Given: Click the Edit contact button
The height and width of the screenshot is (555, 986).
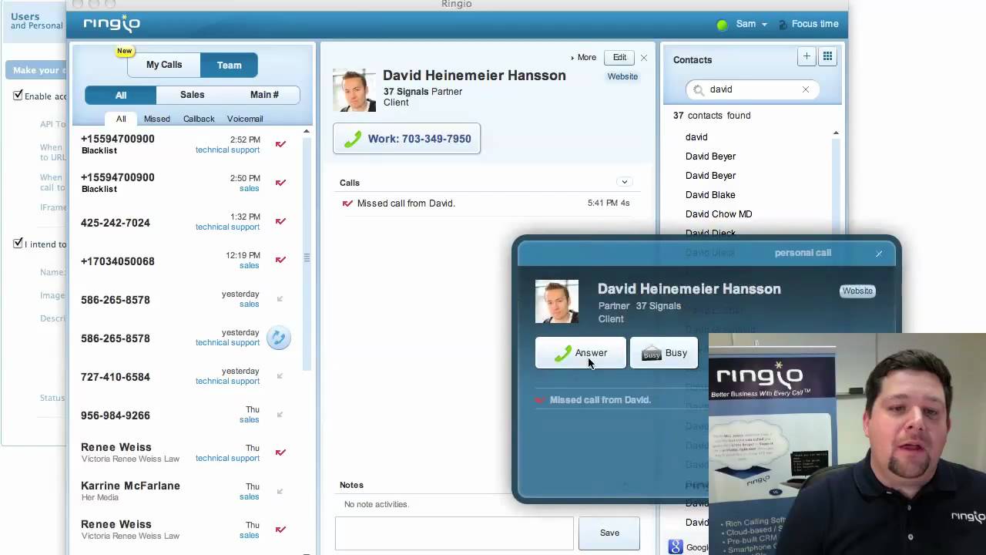Looking at the screenshot, I should [x=619, y=57].
